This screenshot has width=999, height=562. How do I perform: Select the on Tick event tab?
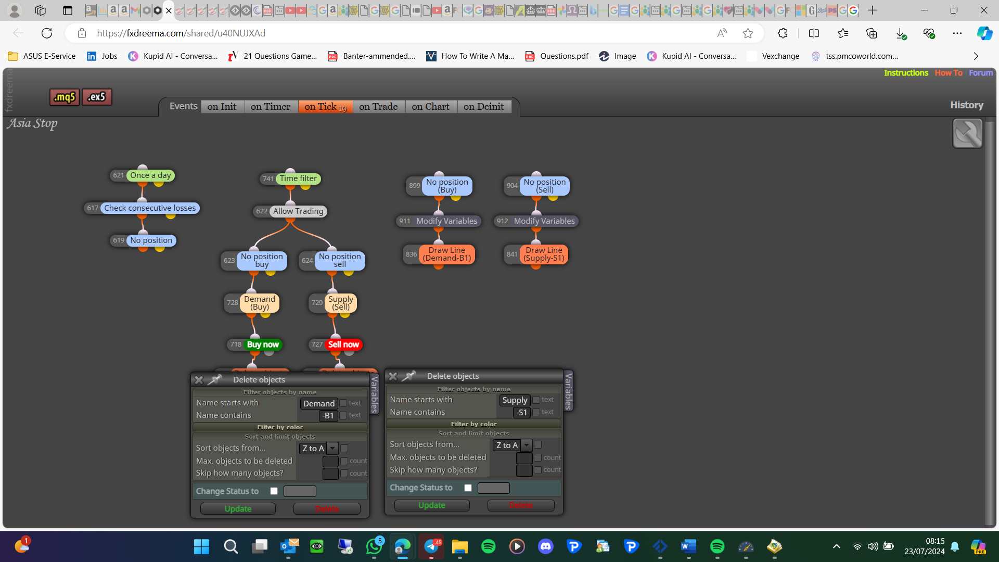click(326, 107)
